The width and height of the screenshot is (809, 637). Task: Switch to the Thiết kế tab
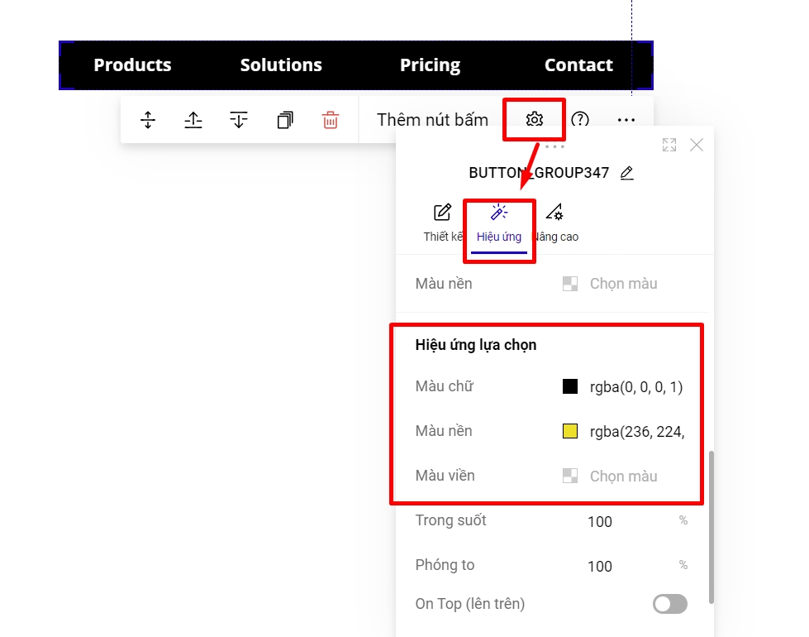click(x=443, y=223)
